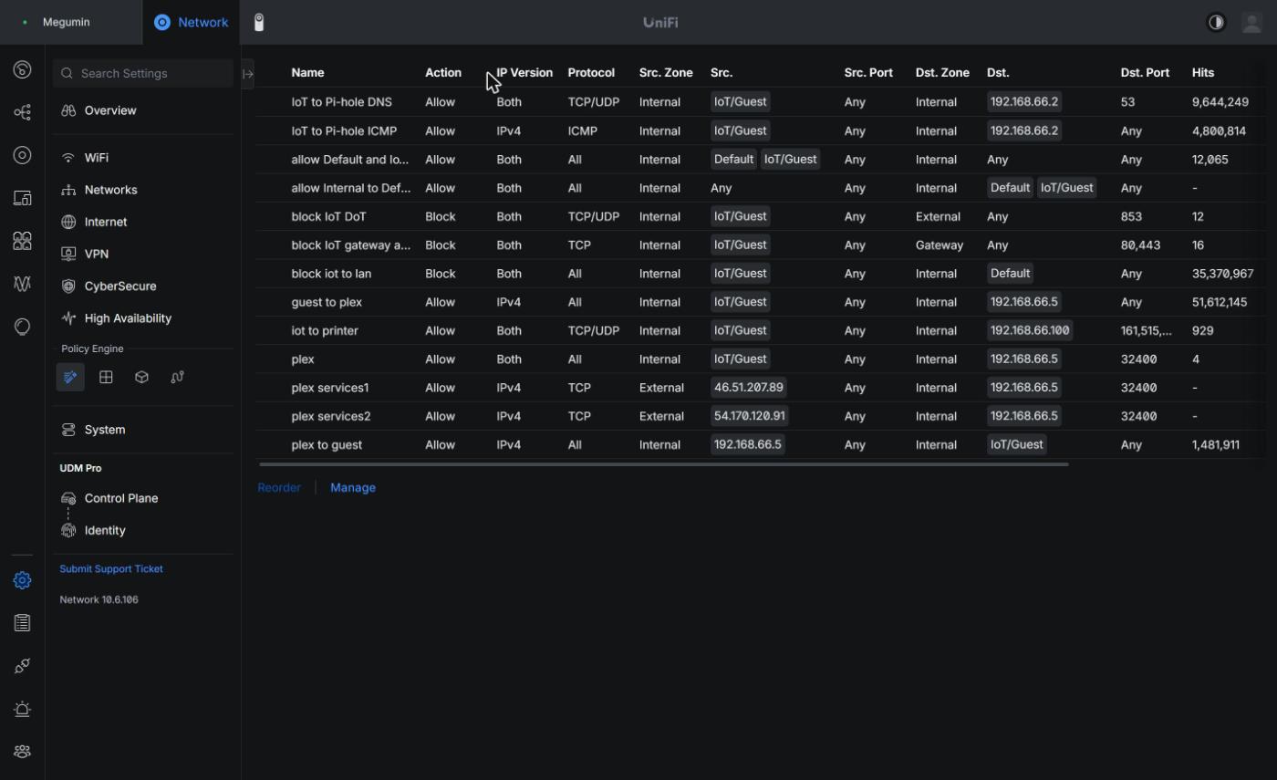Open the Alarm Manager siren icon
This screenshot has height=780, width=1277.
point(22,709)
